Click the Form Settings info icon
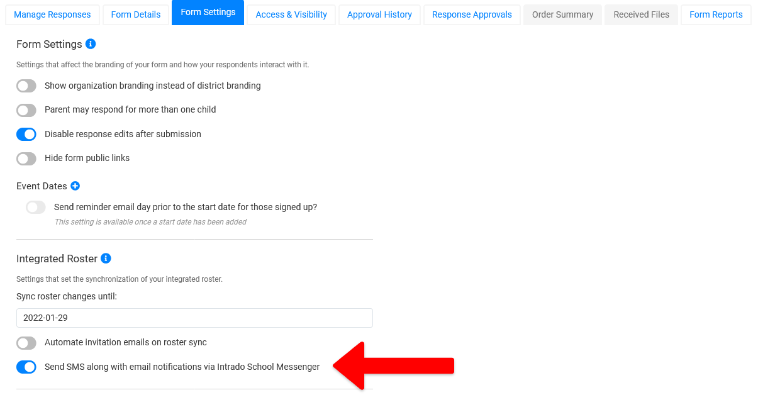This screenshot has width=758, height=395. (x=91, y=44)
